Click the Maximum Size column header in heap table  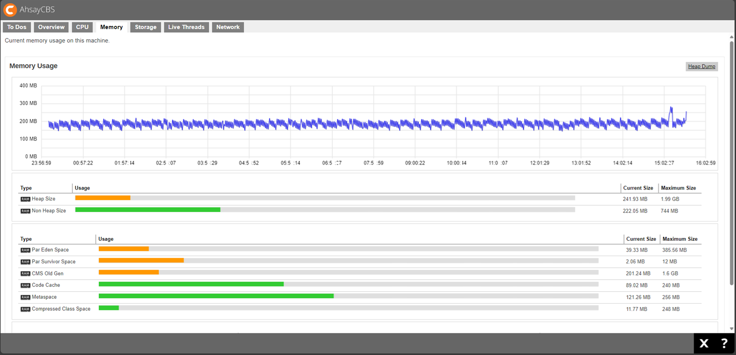[x=678, y=188]
